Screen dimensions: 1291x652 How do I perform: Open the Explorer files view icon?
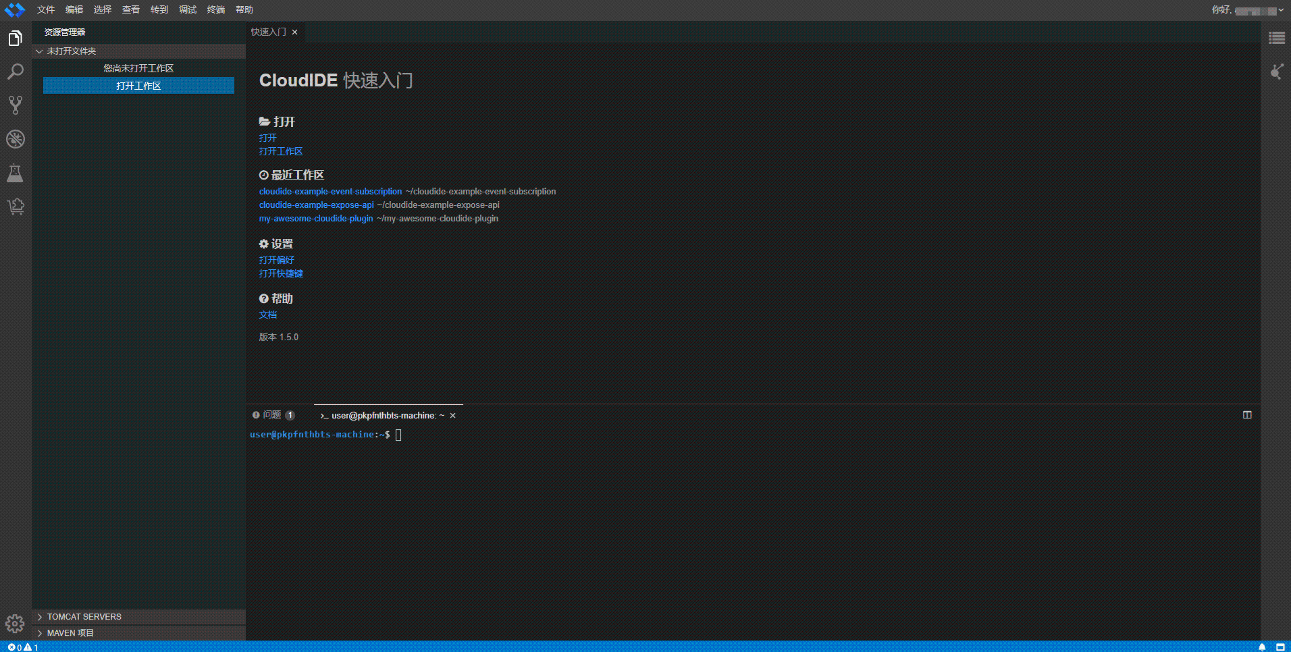[x=16, y=38]
